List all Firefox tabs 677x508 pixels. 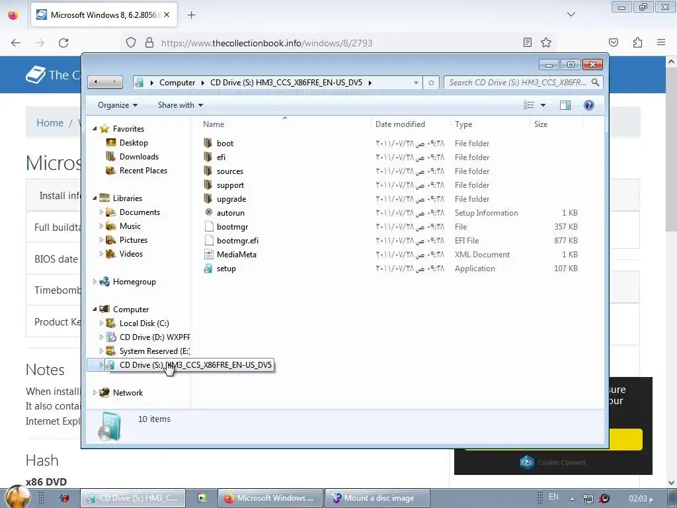(x=571, y=15)
